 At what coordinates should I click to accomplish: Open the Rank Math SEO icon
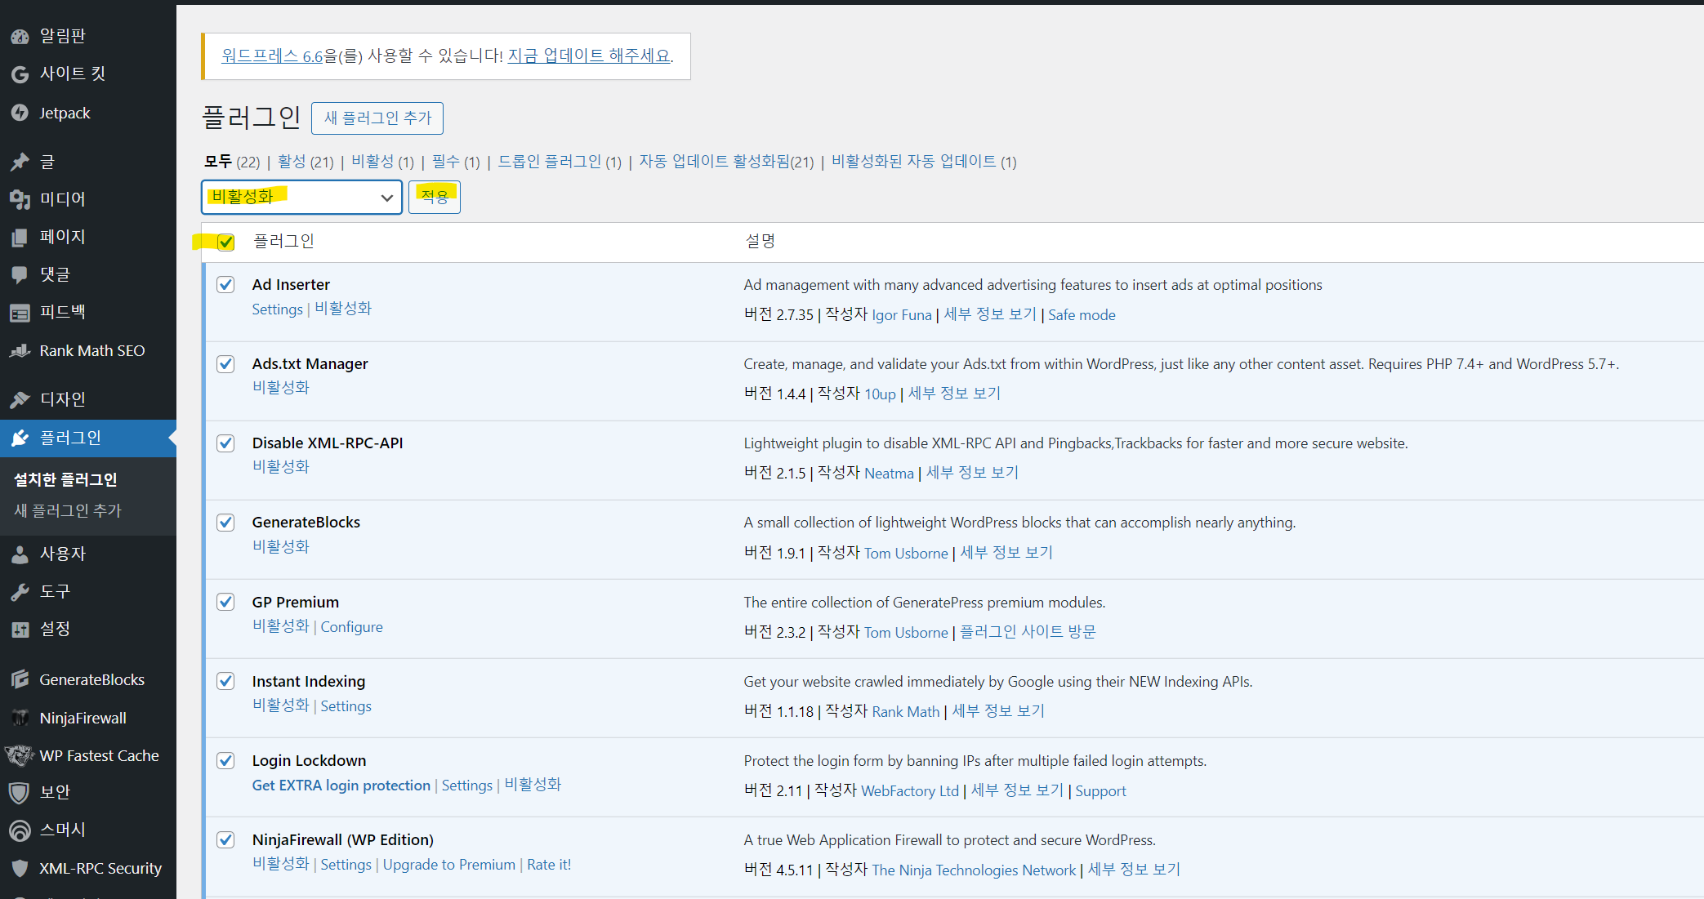click(20, 350)
